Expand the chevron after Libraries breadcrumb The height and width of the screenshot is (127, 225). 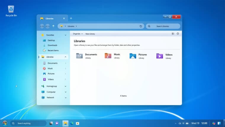76,26
